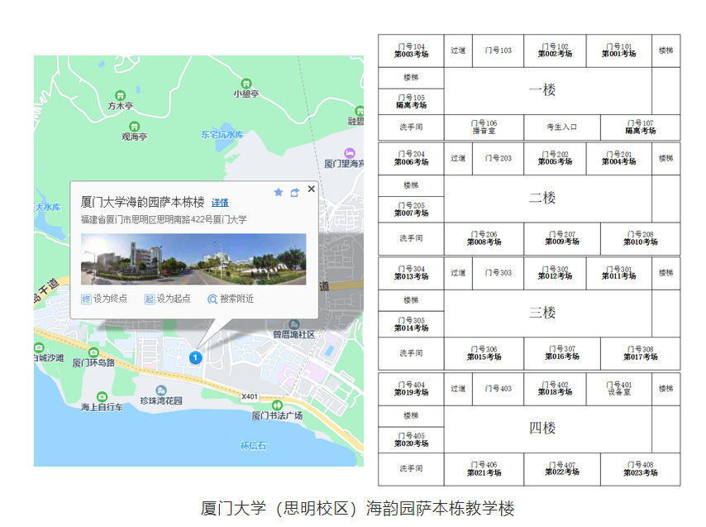Click the street view photo thumbnail

click(193, 259)
